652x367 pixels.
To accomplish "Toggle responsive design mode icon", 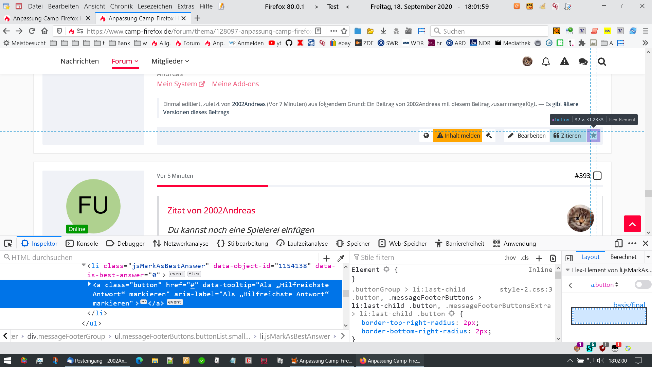I will tap(618, 243).
